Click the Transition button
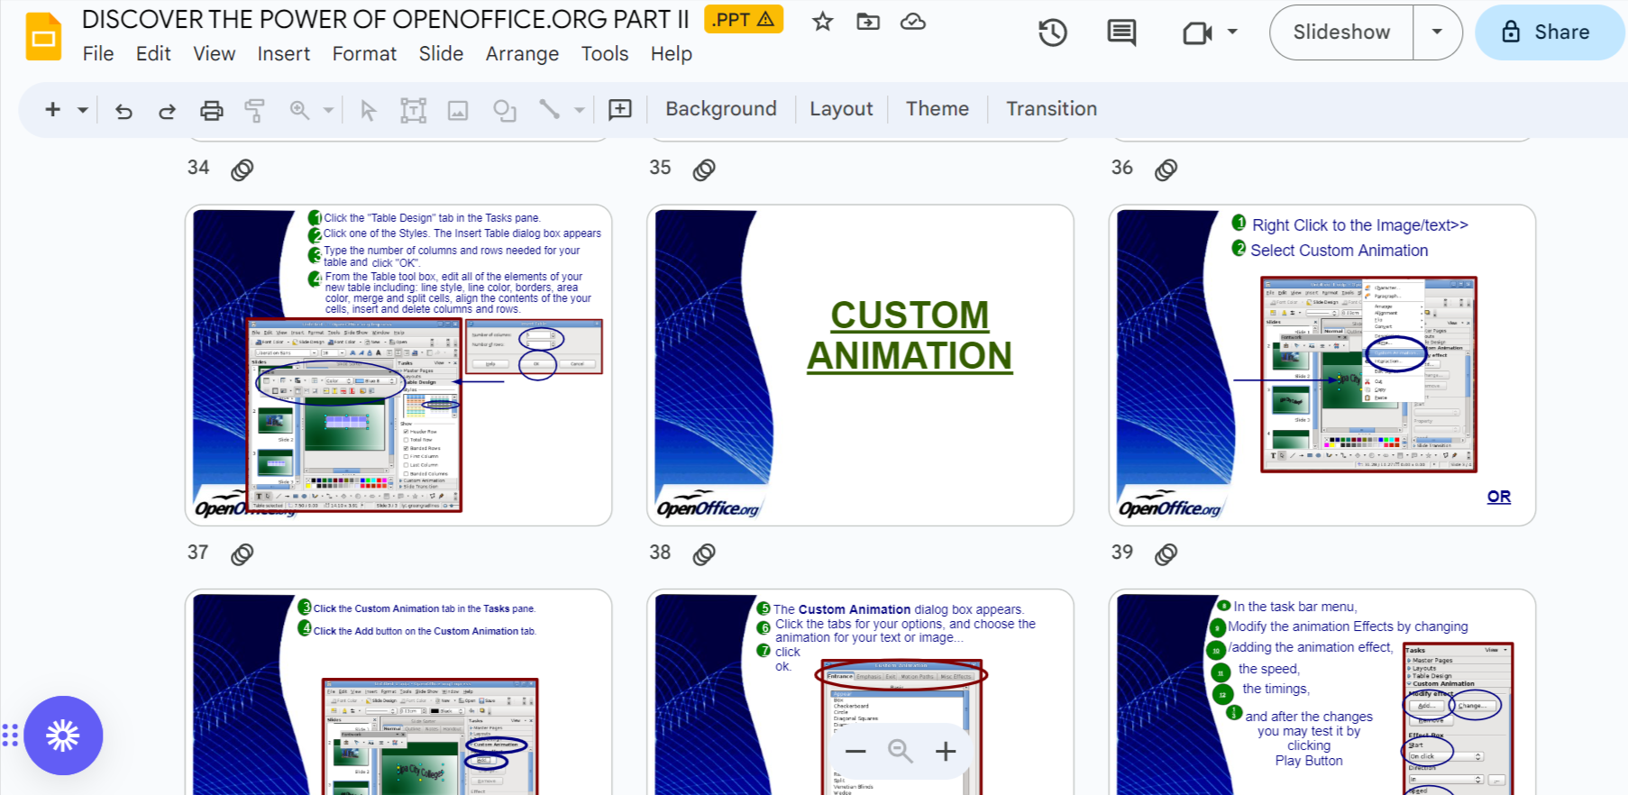This screenshot has height=795, width=1628. (x=1052, y=109)
